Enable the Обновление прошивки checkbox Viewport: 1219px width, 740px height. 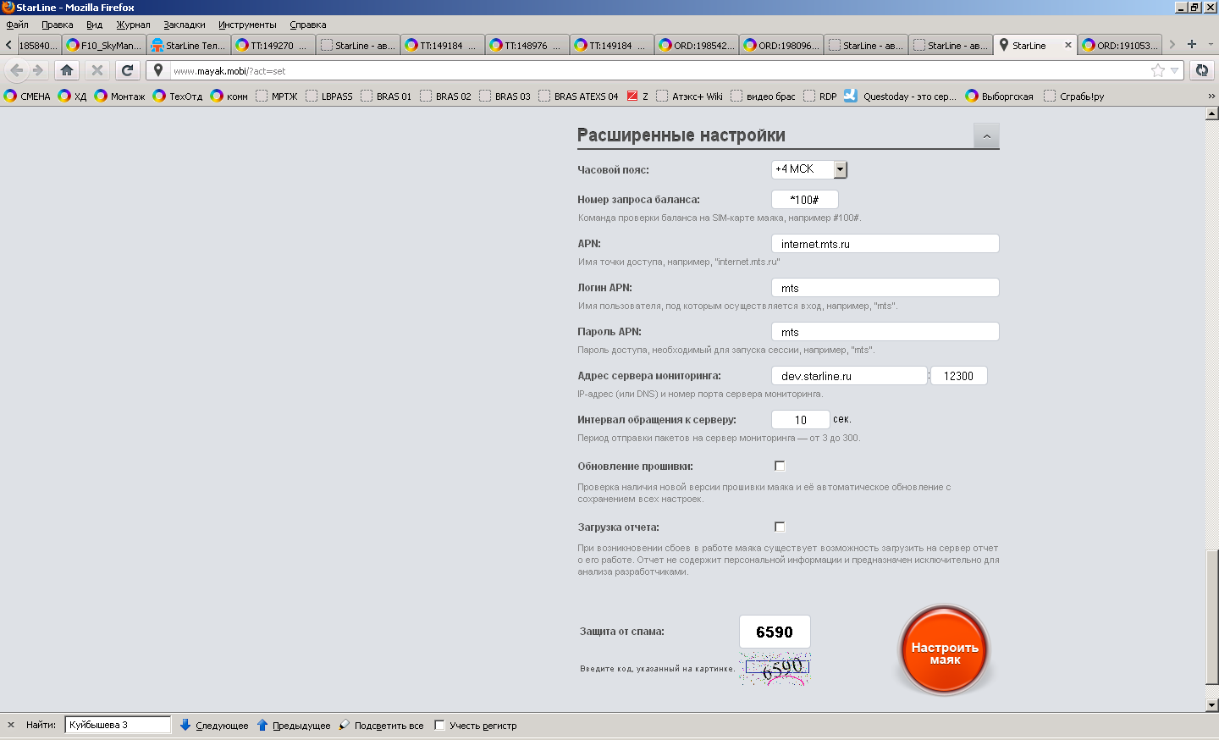[780, 466]
